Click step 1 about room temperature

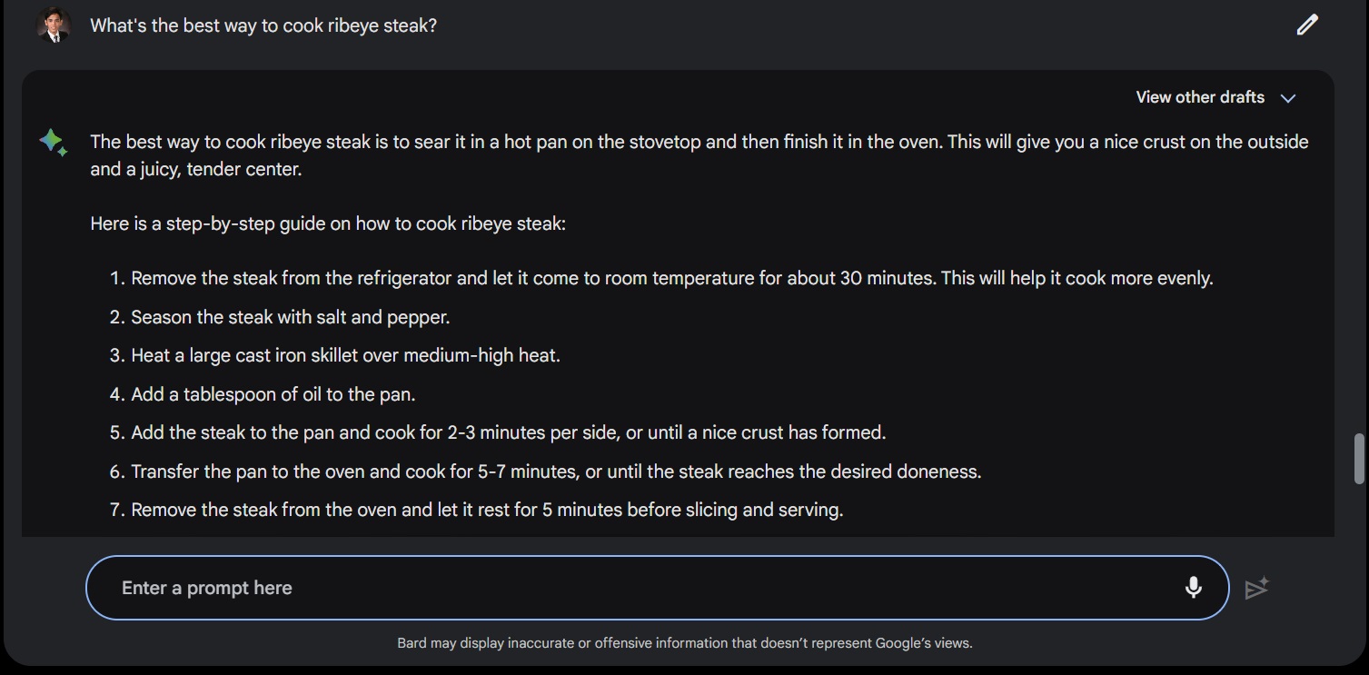click(x=671, y=278)
